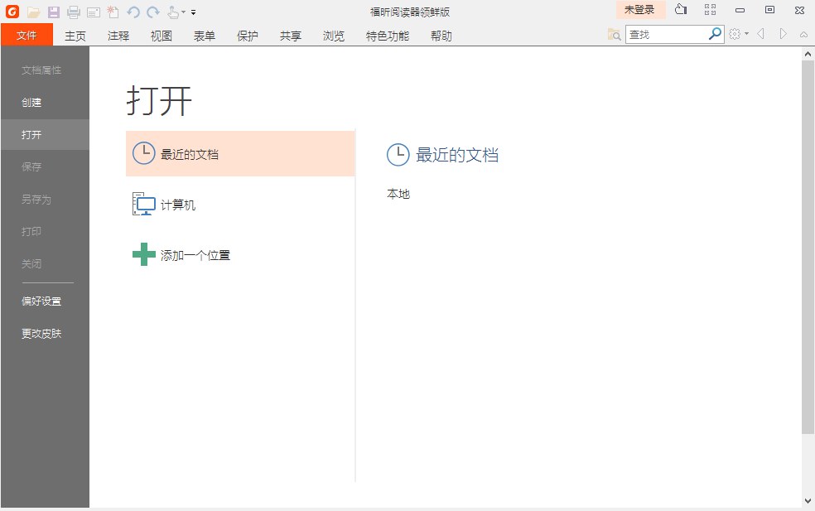Click the Print icon in quick access toolbar
The image size is (815, 511).
click(x=74, y=12)
